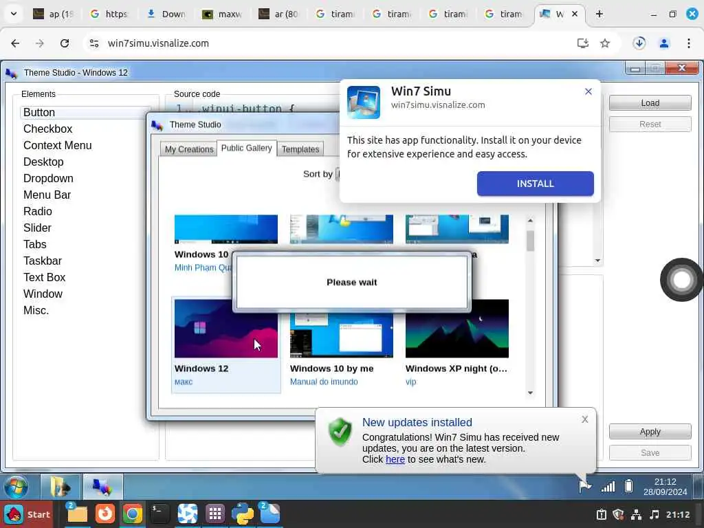
Task: Open the Windows 12 theme thumbnail
Action: click(x=225, y=329)
